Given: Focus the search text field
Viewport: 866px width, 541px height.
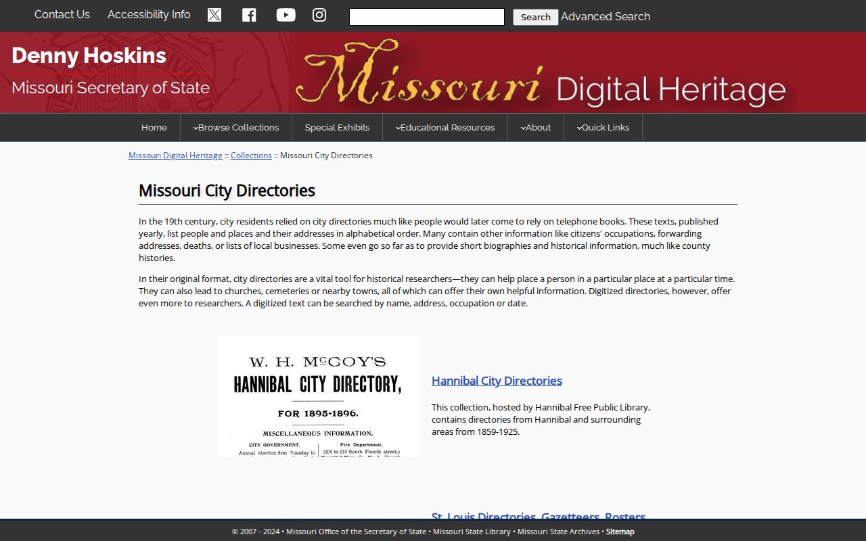Looking at the screenshot, I should tap(427, 17).
